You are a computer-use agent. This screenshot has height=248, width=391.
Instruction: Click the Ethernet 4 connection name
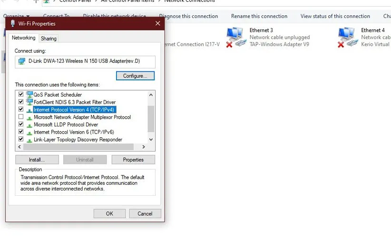(x=373, y=30)
